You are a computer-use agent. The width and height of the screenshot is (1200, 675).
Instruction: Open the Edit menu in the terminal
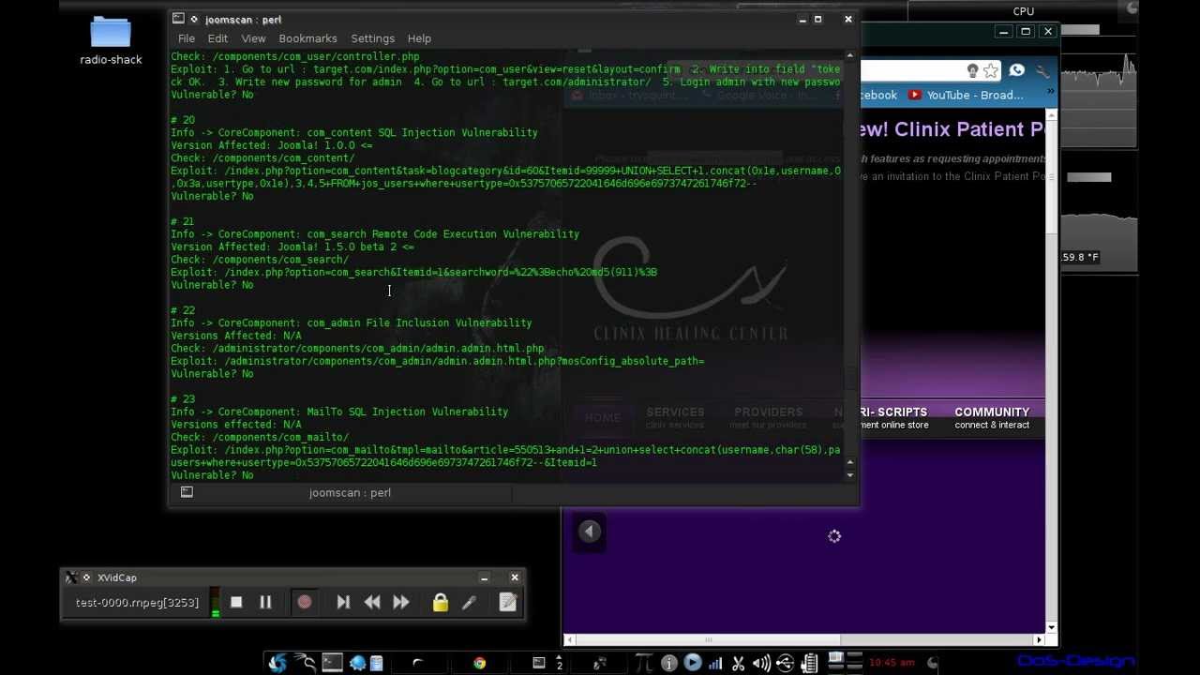pyautogui.click(x=217, y=38)
